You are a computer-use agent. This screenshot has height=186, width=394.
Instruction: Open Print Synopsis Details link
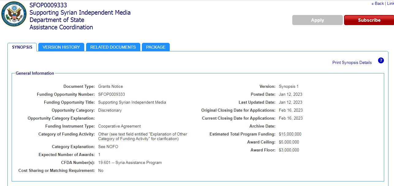pyautogui.click(x=352, y=63)
